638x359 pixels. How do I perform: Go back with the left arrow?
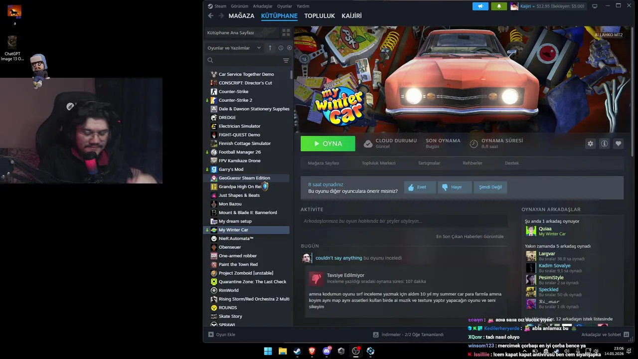pyautogui.click(x=211, y=16)
